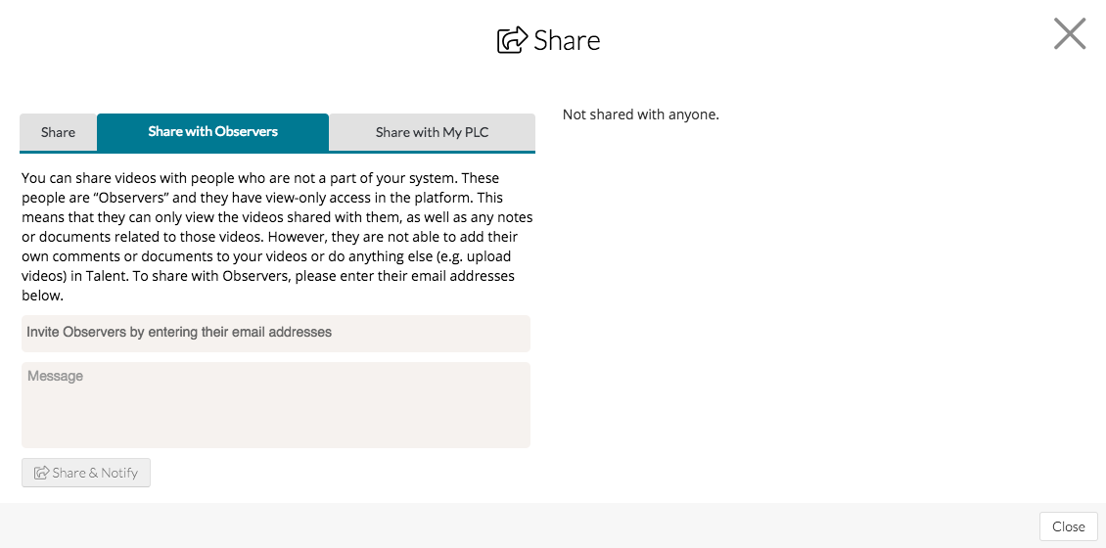Click the Share heading title text

click(x=567, y=40)
